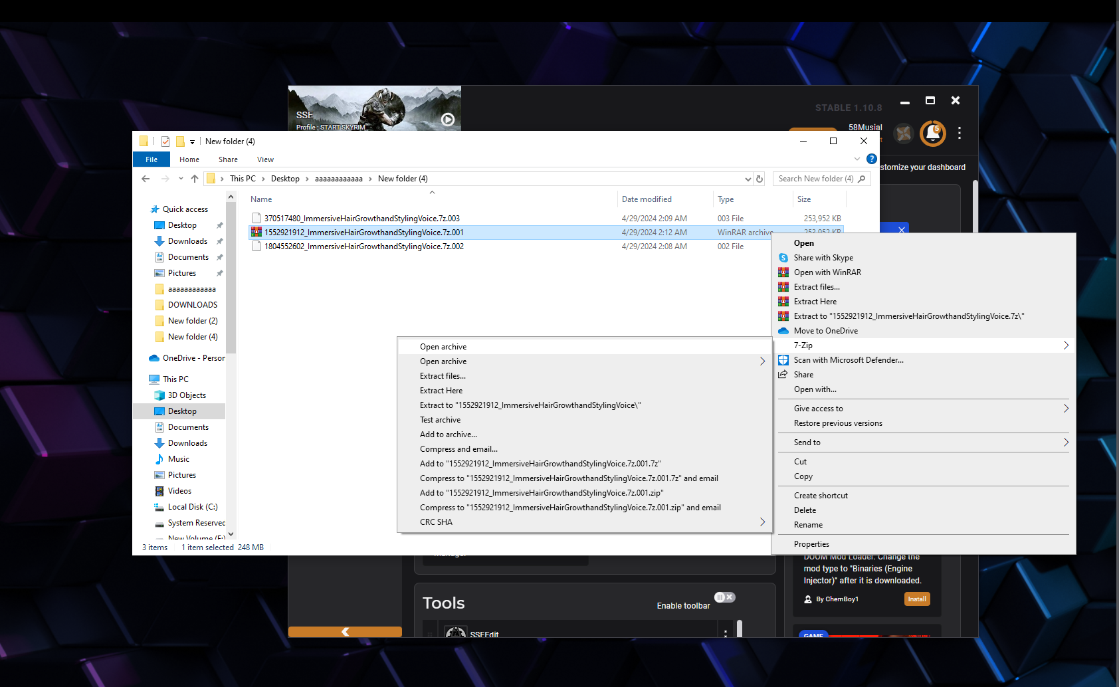Open the Vortex three-dot menu at top right
Viewport: 1119px width, 687px height.
[x=959, y=134]
